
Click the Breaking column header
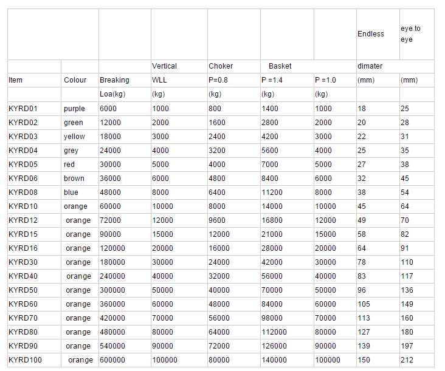pos(114,80)
